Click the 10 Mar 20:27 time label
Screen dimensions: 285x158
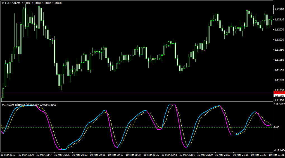point(133,155)
